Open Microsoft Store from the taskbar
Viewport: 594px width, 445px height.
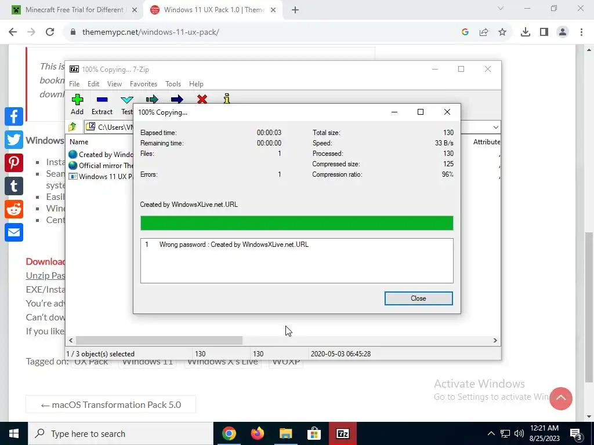point(314,433)
